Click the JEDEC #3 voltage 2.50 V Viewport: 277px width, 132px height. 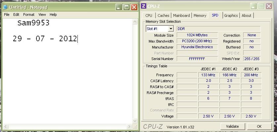point(251,116)
